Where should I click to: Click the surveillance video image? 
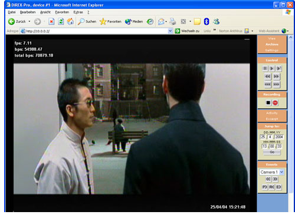point(132,129)
